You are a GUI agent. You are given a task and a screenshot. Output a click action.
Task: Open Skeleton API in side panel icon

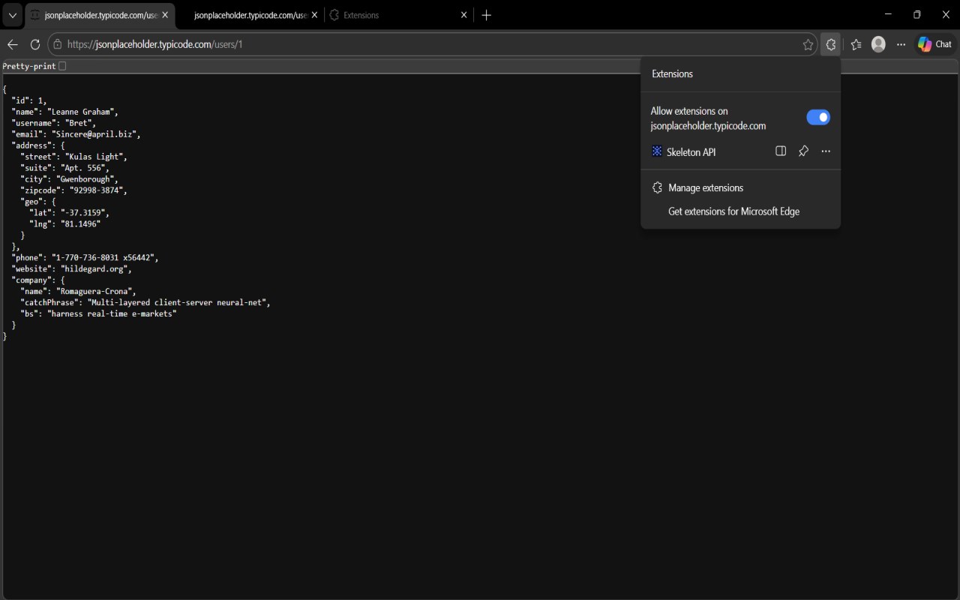coord(781,151)
